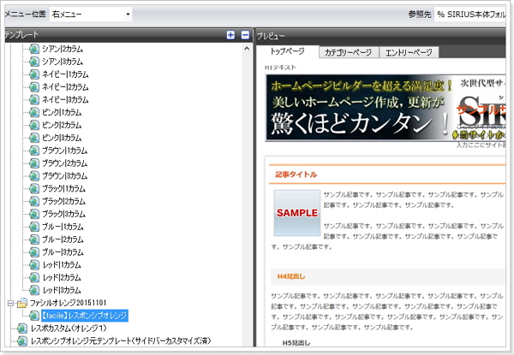Screen dimensions: 514x355
Task: Select the ネイビー|1カラム template text
Action: pos(65,74)
